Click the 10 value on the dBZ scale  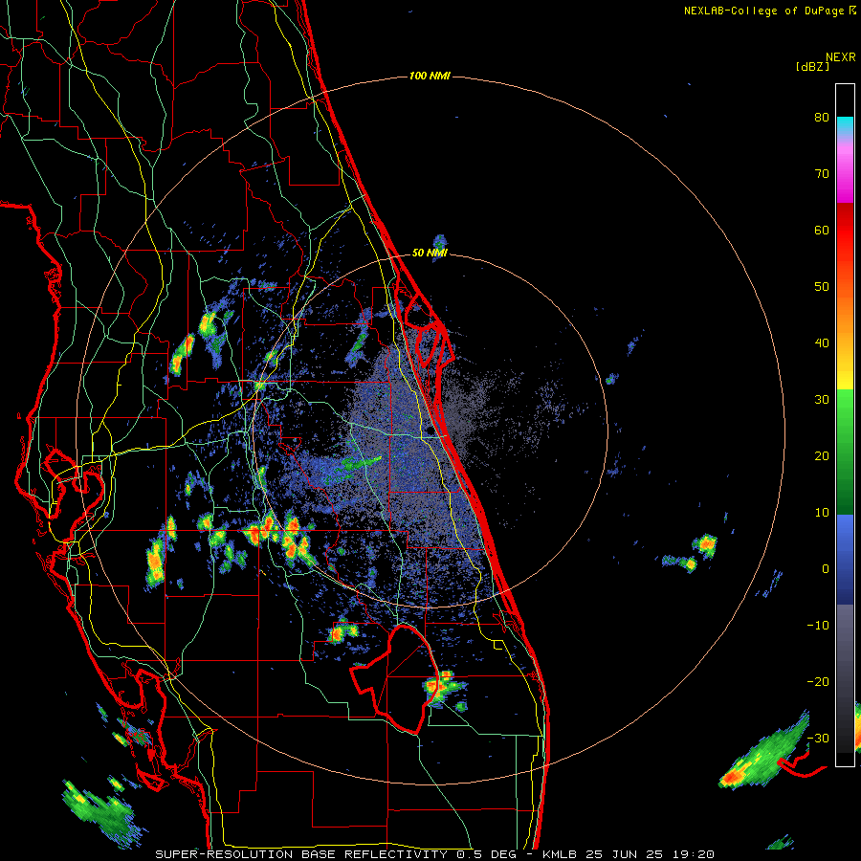point(822,513)
